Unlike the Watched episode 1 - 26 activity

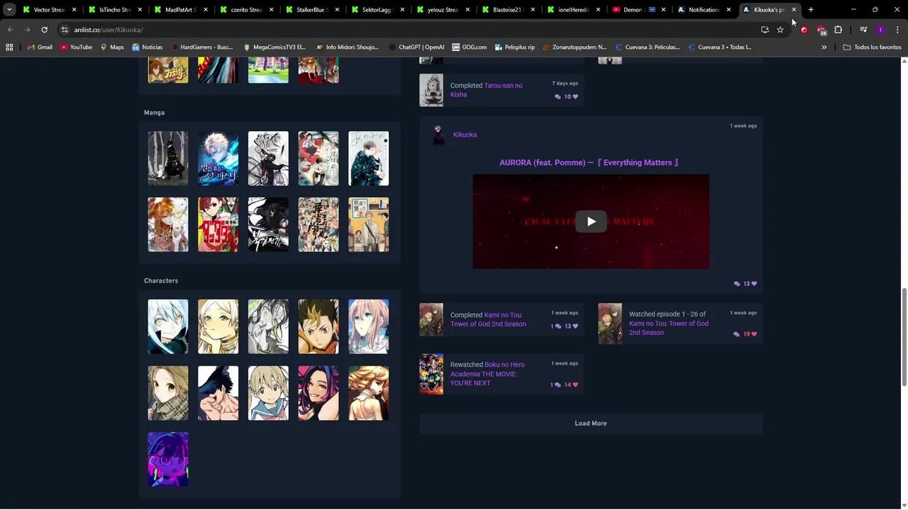point(751,334)
